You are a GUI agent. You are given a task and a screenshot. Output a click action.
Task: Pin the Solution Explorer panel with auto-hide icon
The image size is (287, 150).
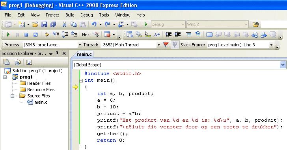[x=57, y=53]
